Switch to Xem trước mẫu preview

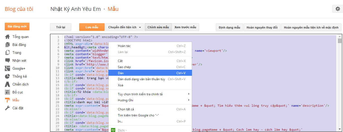(185, 27)
